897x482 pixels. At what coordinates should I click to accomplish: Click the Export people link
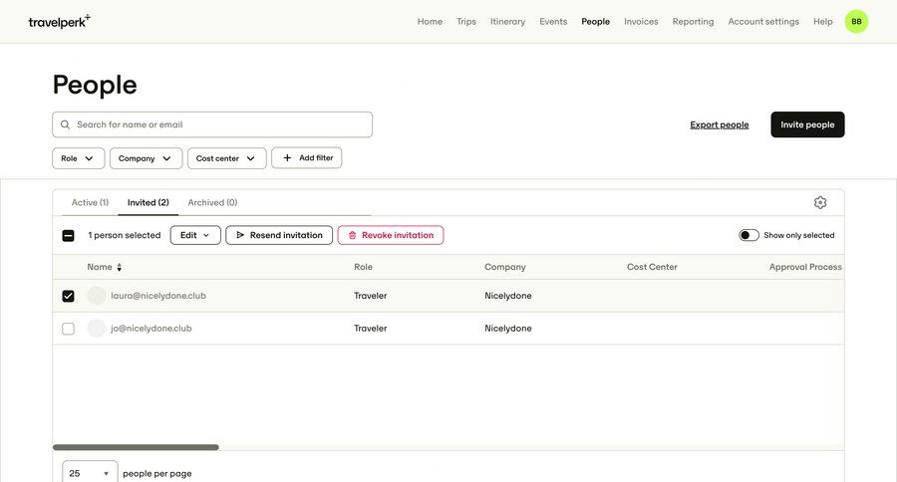pyautogui.click(x=719, y=124)
